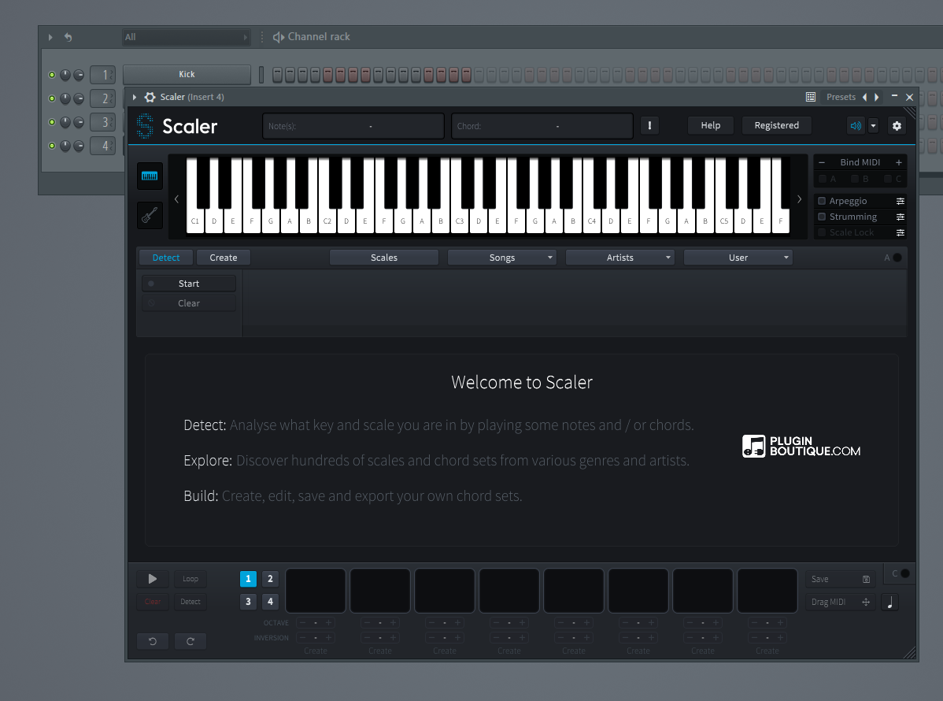The width and height of the screenshot is (943, 701).
Task: Open the channel rack menu arrow
Action: [50, 37]
